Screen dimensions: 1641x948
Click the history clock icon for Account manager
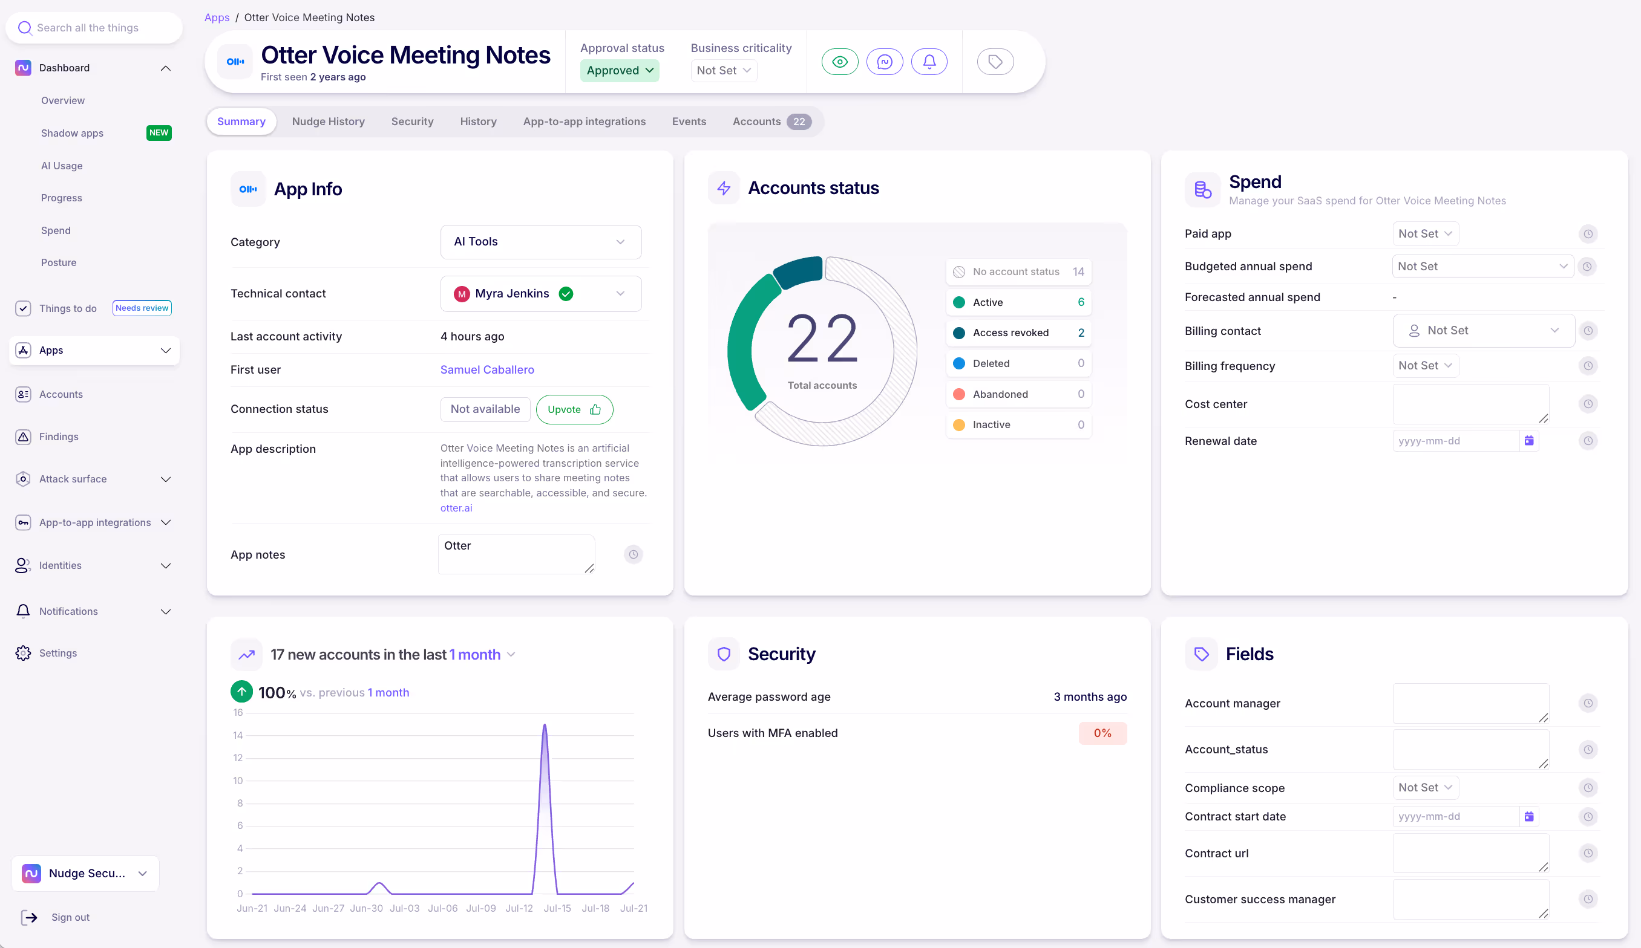[1588, 703]
